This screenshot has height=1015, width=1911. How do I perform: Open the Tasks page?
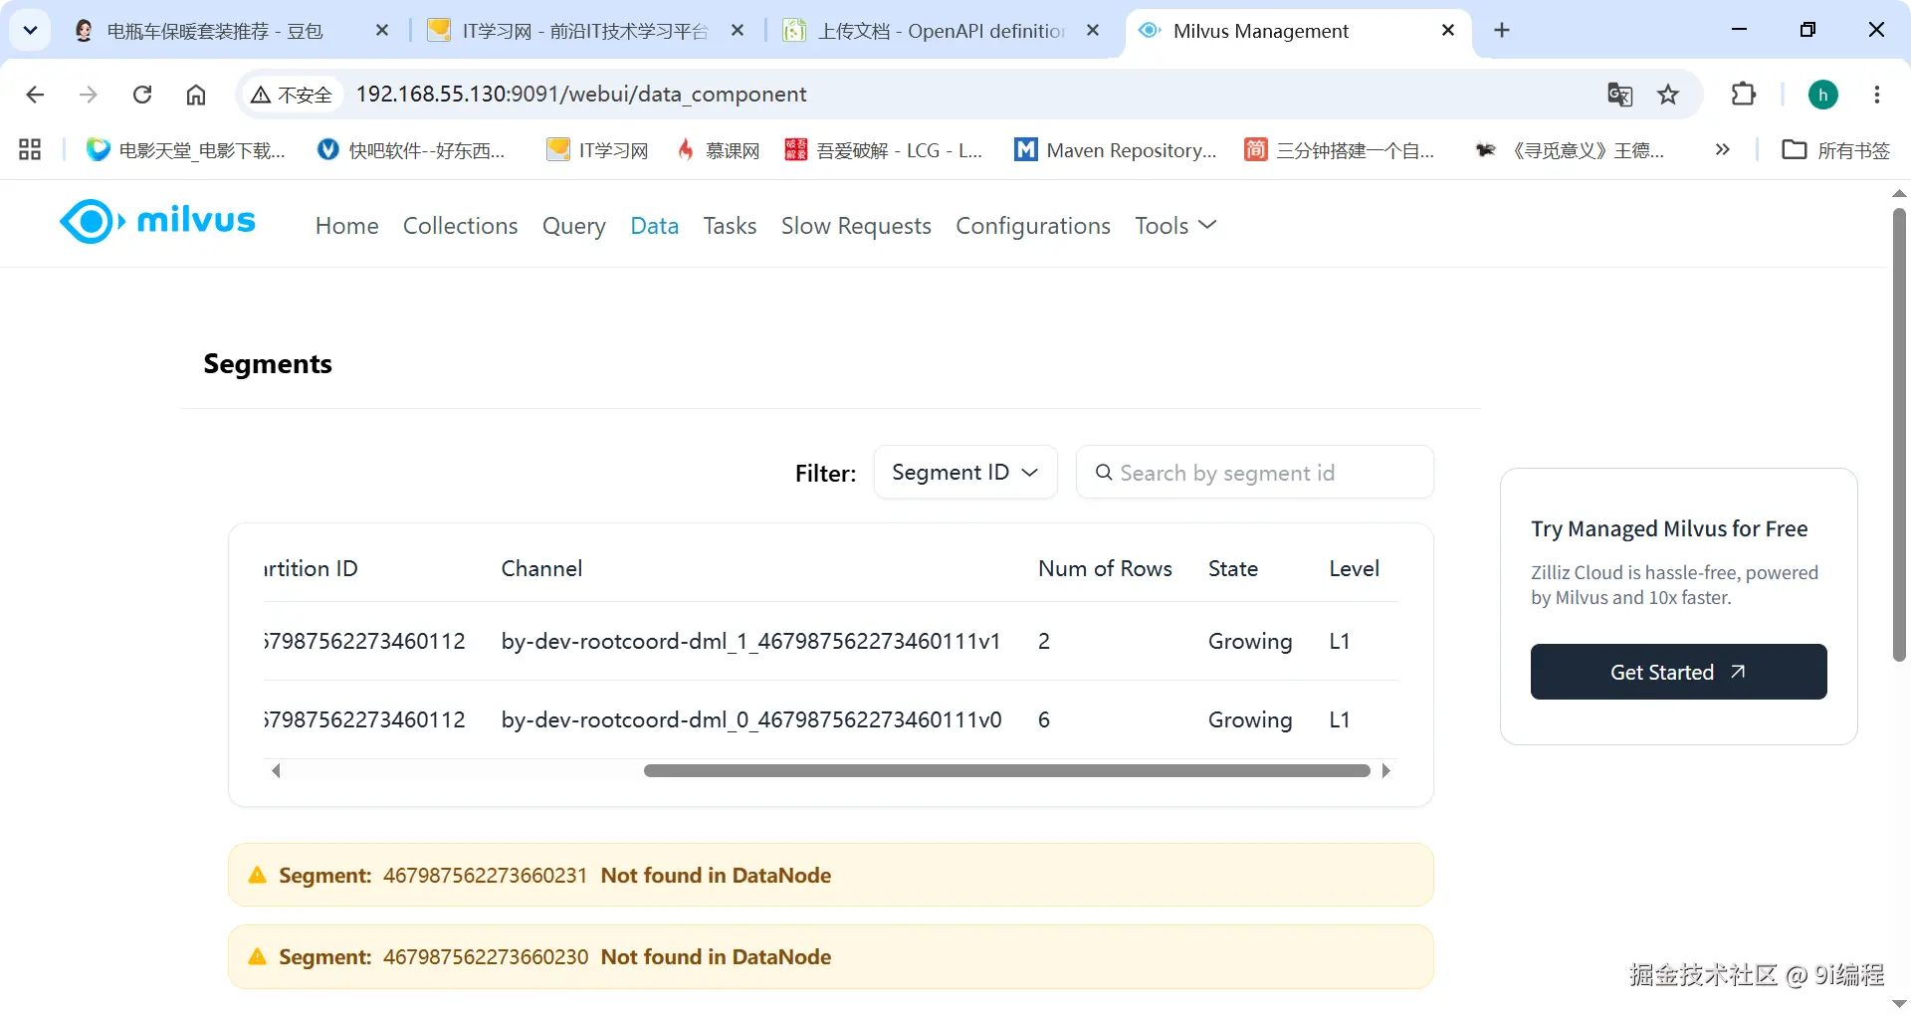point(730,226)
